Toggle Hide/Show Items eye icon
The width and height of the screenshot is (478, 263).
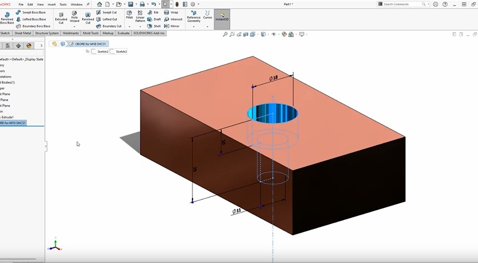273,34
